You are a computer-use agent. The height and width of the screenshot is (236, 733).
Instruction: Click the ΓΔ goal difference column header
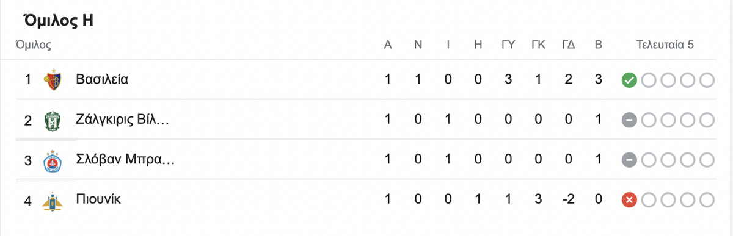pos(569,45)
